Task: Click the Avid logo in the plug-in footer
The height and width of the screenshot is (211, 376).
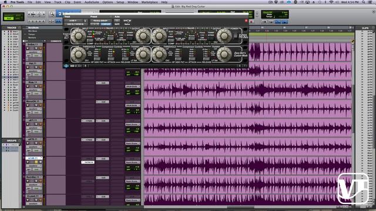Action: pyautogui.click(x=66, y=66)
